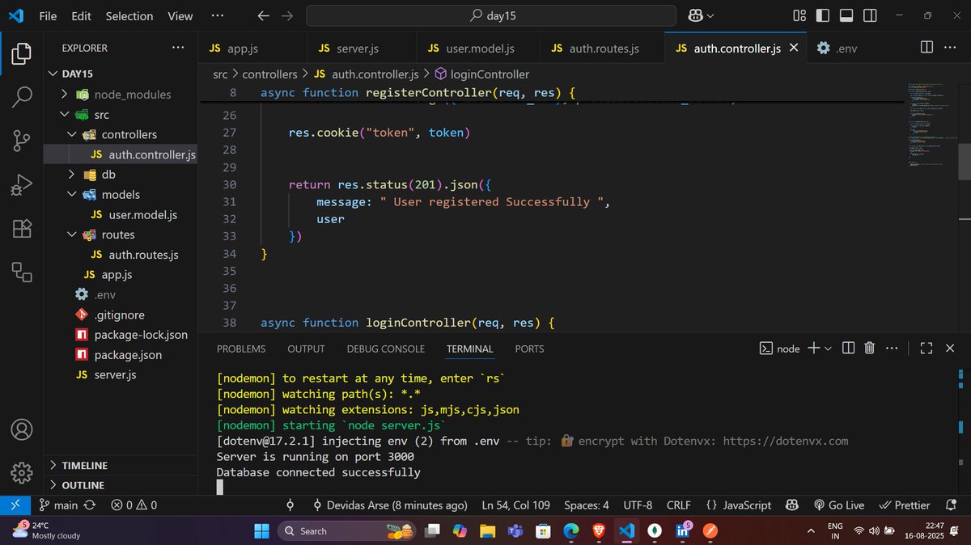
Task: Open the errors and warnings status indicator
Action: pos(134,505)
